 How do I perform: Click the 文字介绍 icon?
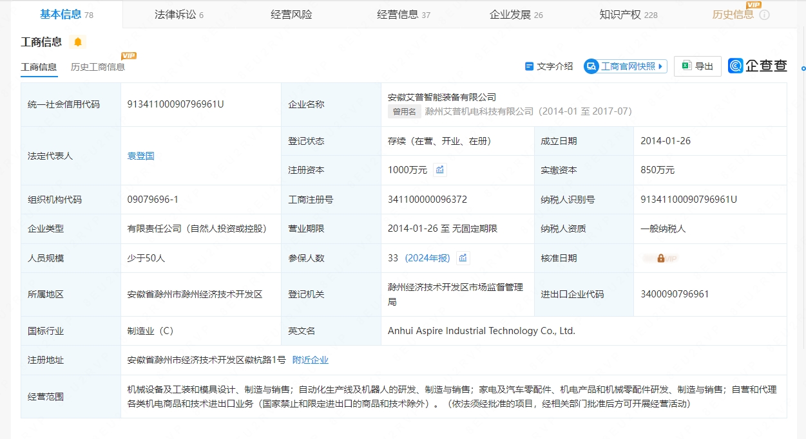529,66
